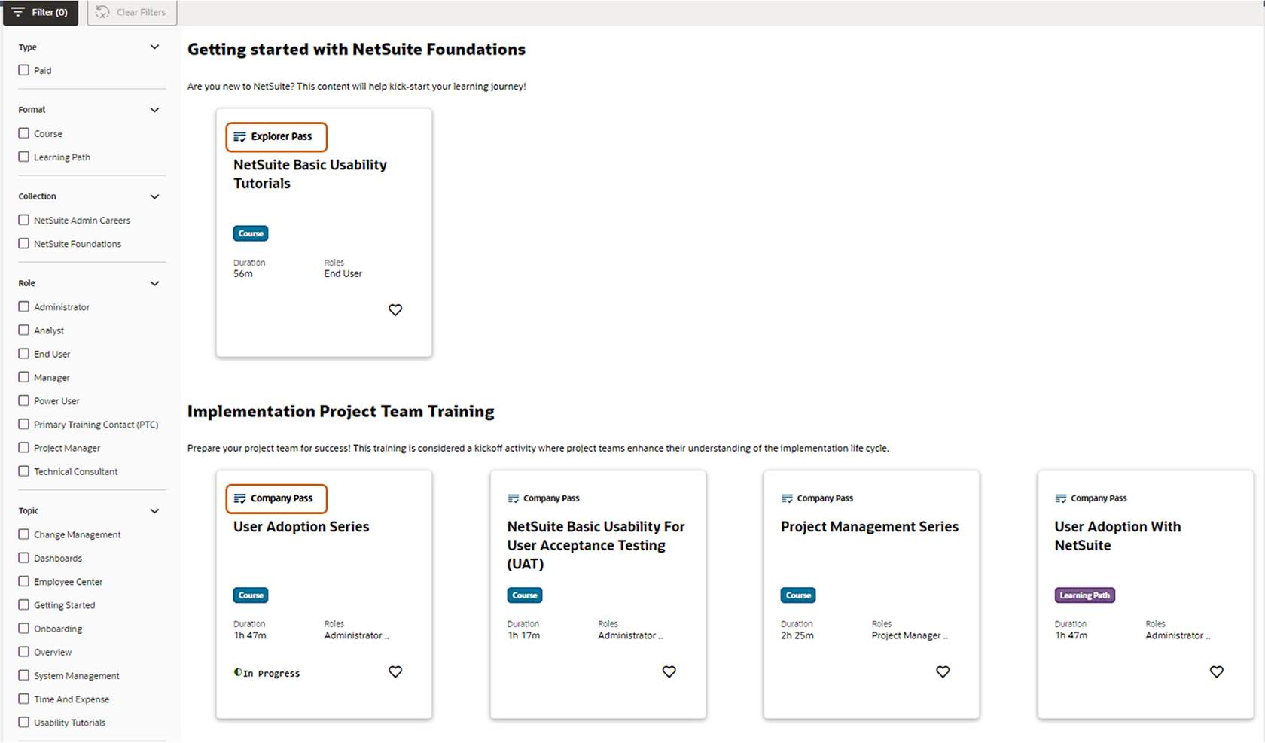This screenshot has width=1265, height=743.
Task: Open the Project Management Series course
Action: tap(868, 527)
